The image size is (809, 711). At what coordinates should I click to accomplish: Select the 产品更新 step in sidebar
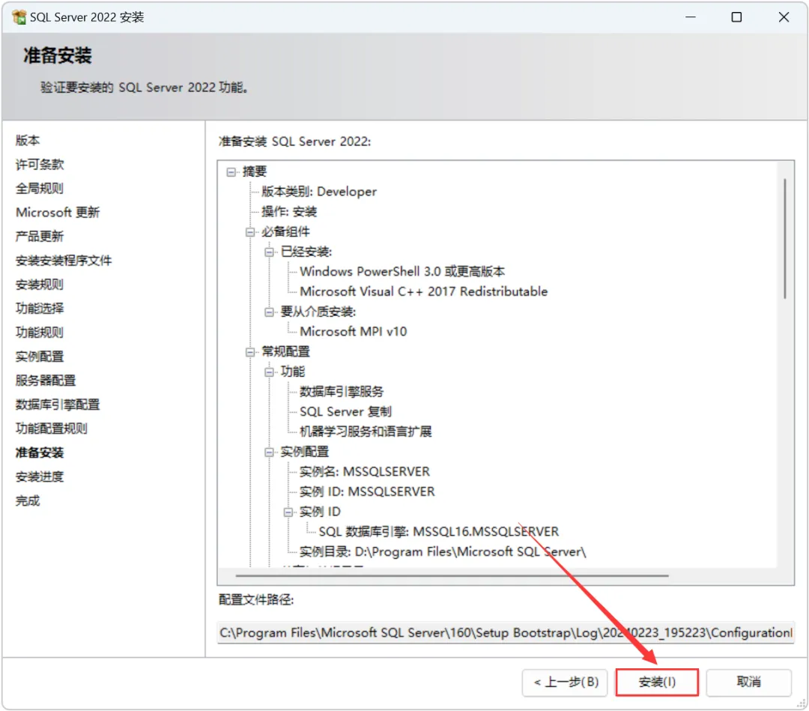pos(39,236)
